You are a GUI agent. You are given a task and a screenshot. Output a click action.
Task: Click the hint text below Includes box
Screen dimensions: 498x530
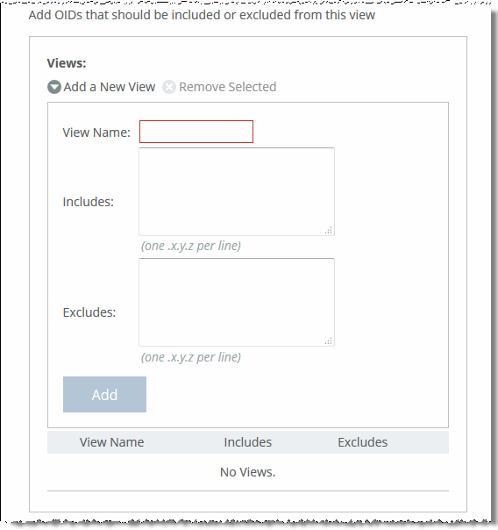(191, 246)
